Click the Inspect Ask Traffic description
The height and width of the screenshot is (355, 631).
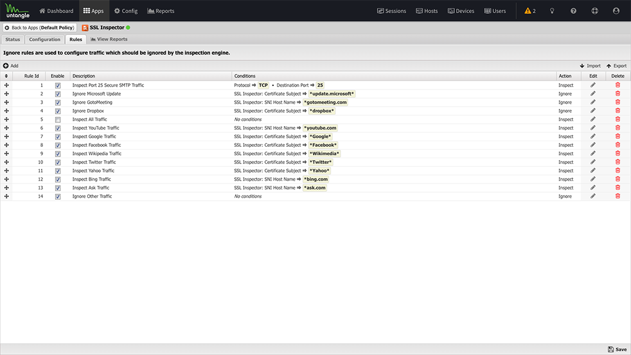tap(91, 188)
